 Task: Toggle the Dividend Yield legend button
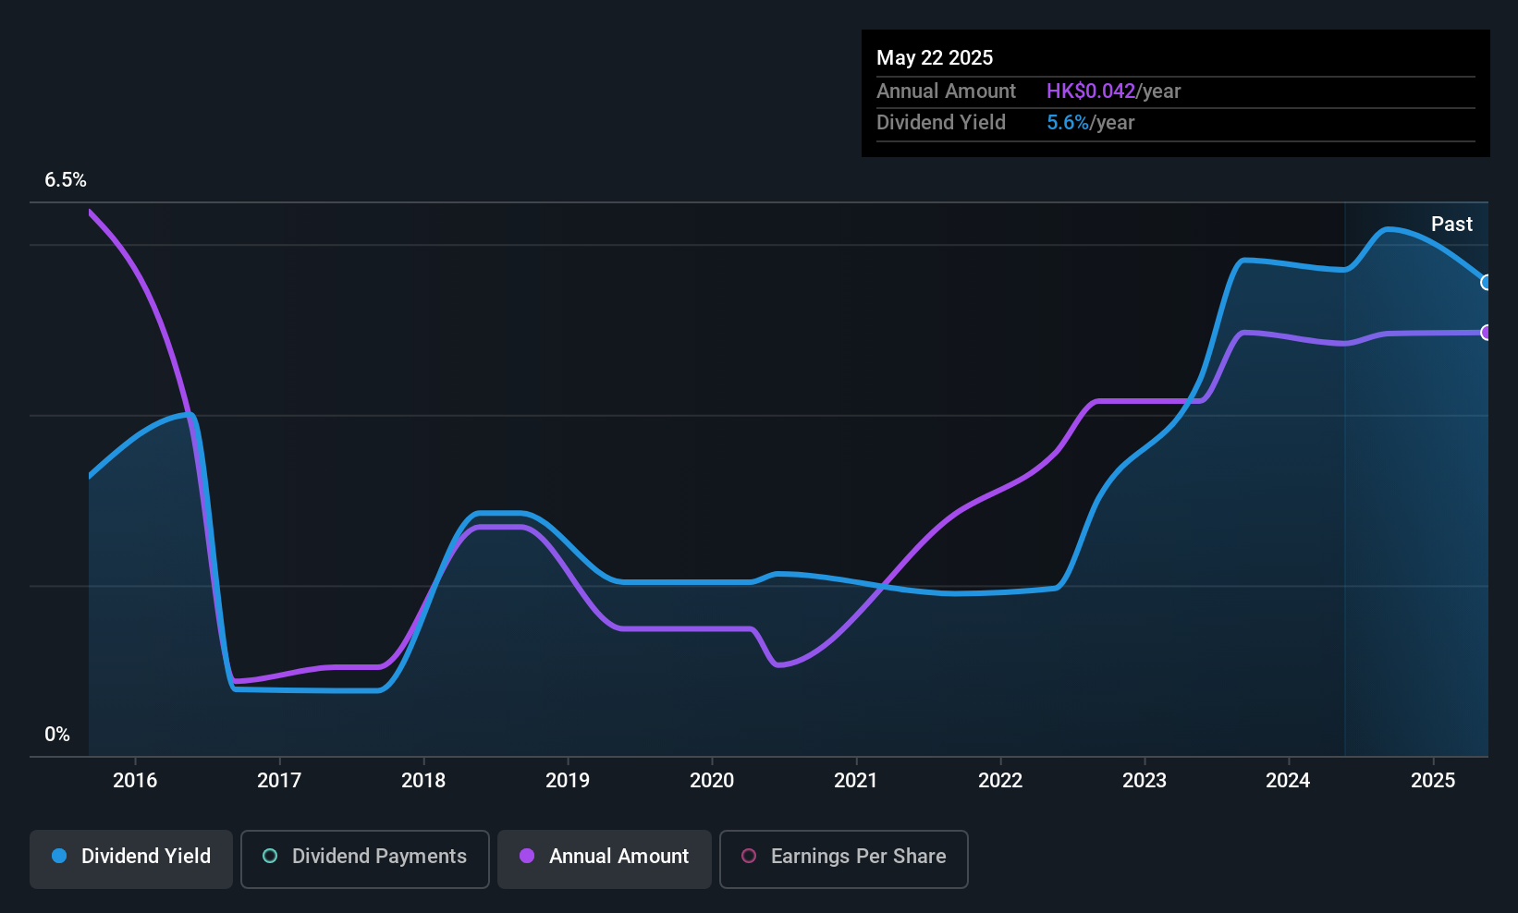[x=131, y=858]
